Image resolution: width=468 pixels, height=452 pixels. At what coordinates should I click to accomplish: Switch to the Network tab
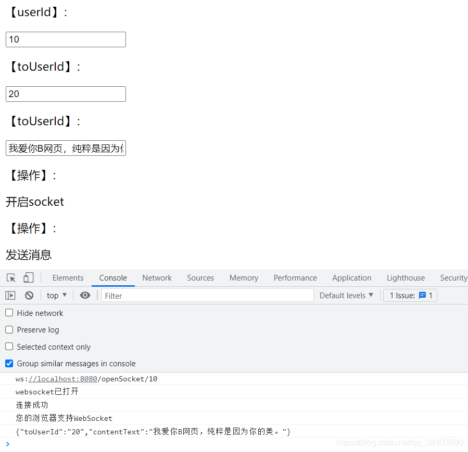tap(157, 277)
